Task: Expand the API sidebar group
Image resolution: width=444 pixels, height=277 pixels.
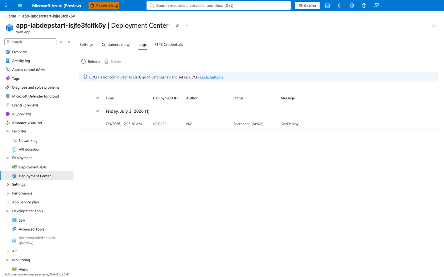Action: 8,251
